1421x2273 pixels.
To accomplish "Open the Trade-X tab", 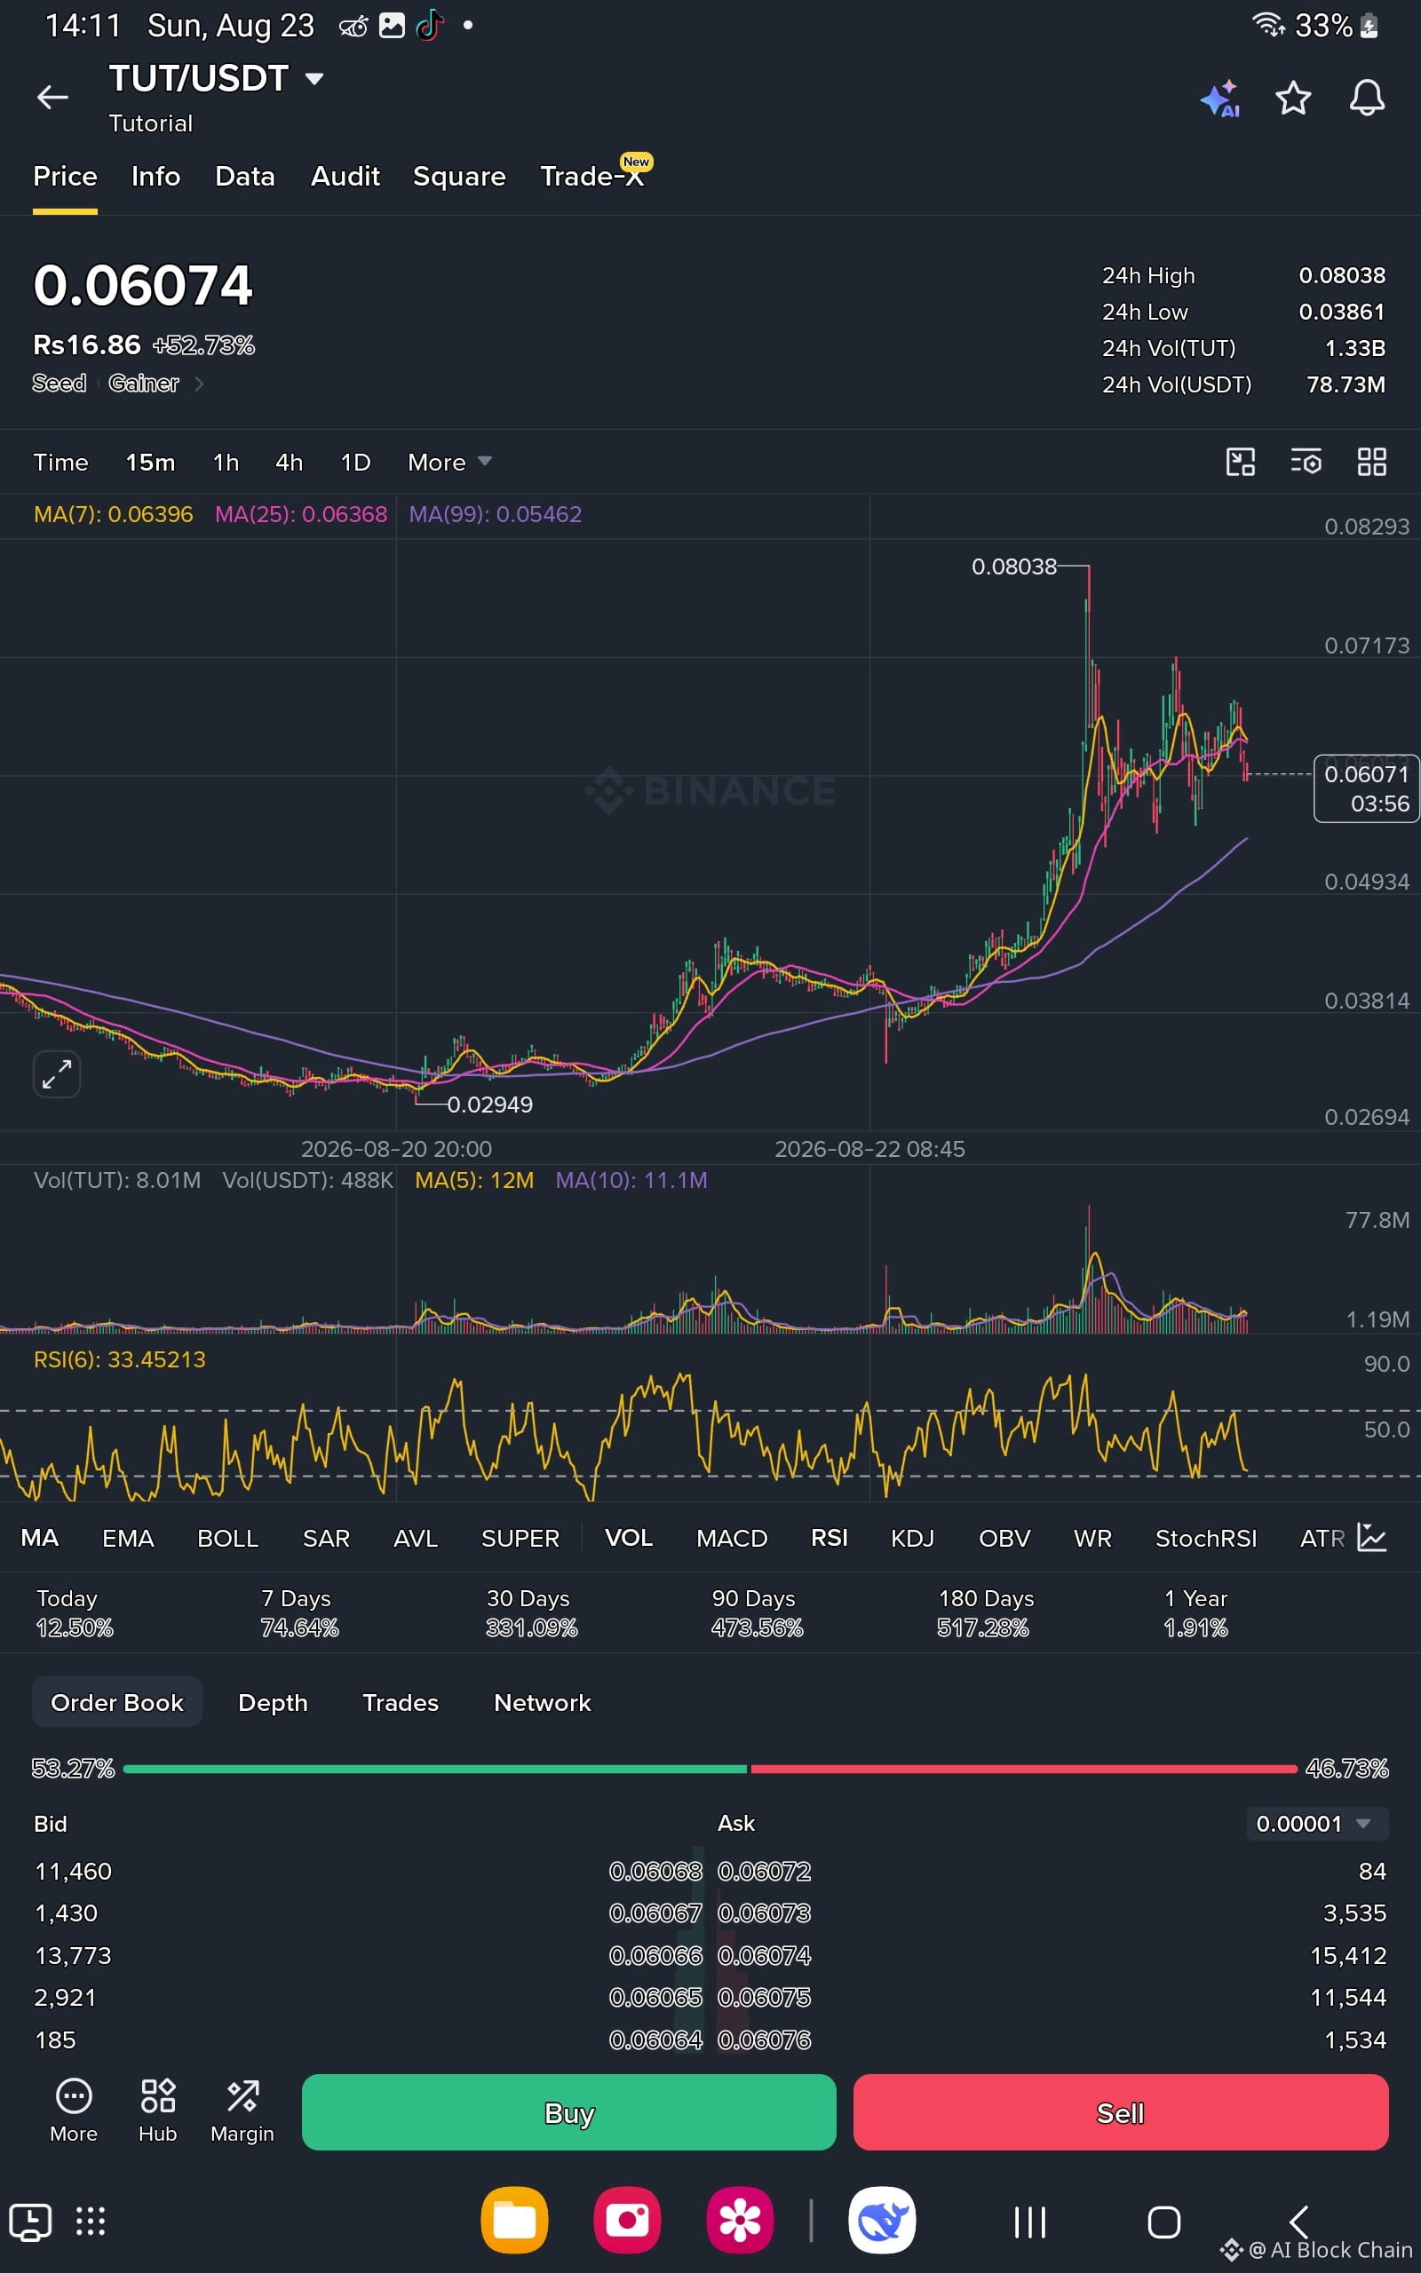I will click(592, 177).
